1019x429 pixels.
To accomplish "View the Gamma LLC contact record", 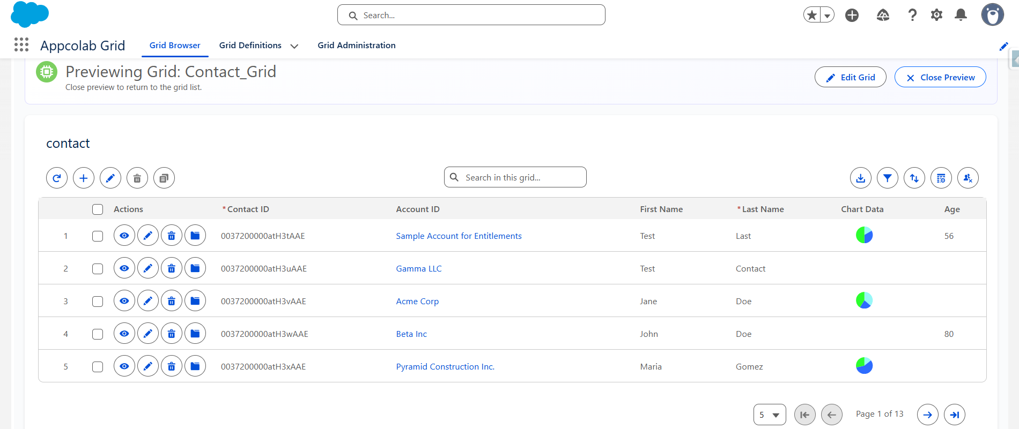I will pos(124,268).
